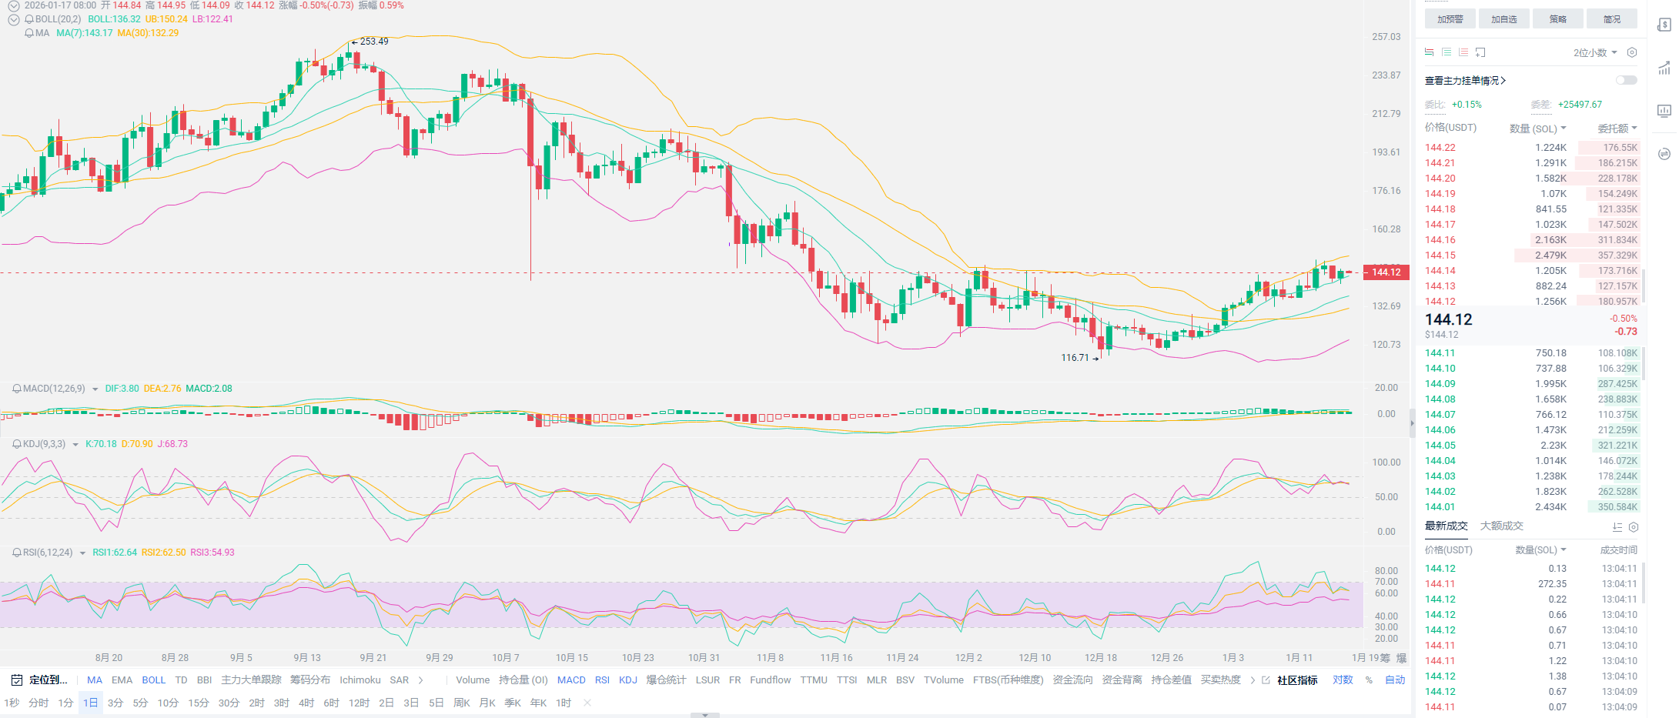The height and width of the screenshot is (718, 1679).
Task: Switch order book to asks-only view
Action: tap(1463, 52)
